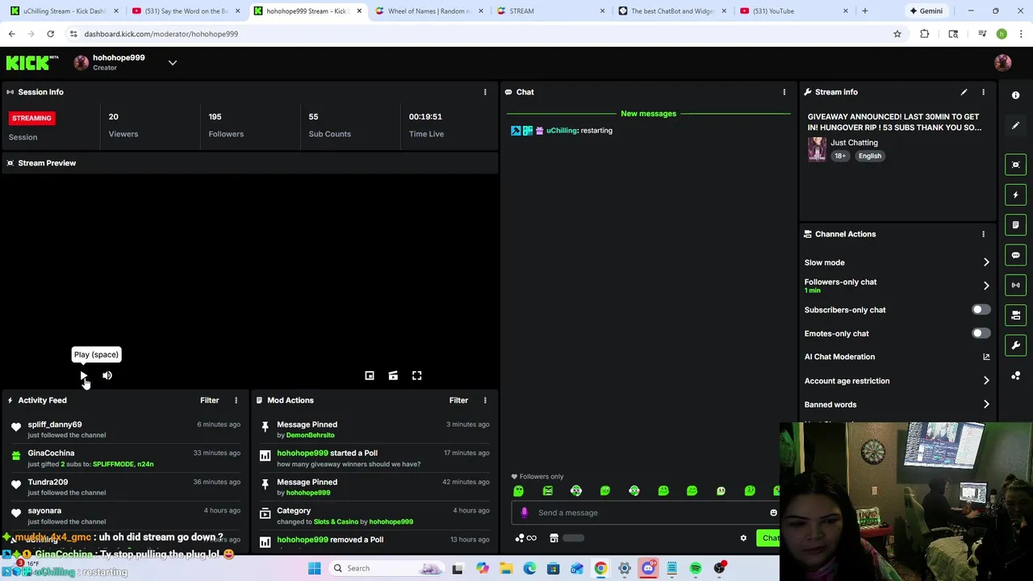This screenshot has width=1033, height=581.
Task: Open the stream preview in fullscreen
Action: (x=416, y=376)
